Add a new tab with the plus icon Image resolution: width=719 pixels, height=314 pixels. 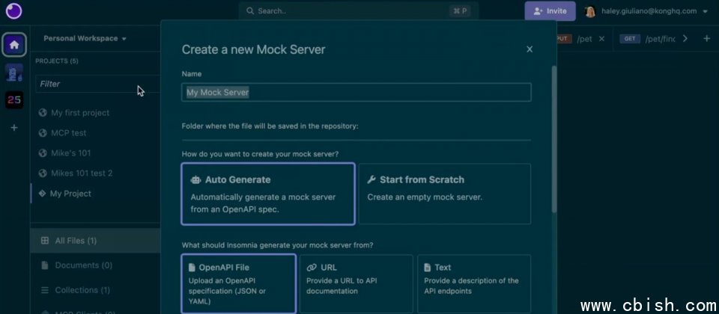pyautogui.click(x=706, y=39)
